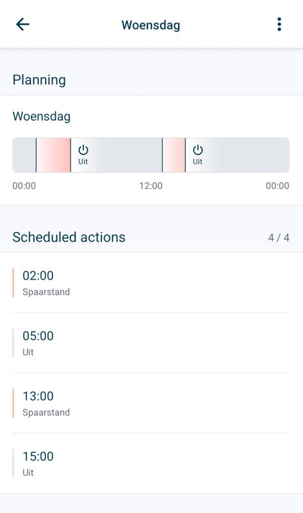Go back using the arrow icon

click(x=22, y=24)
